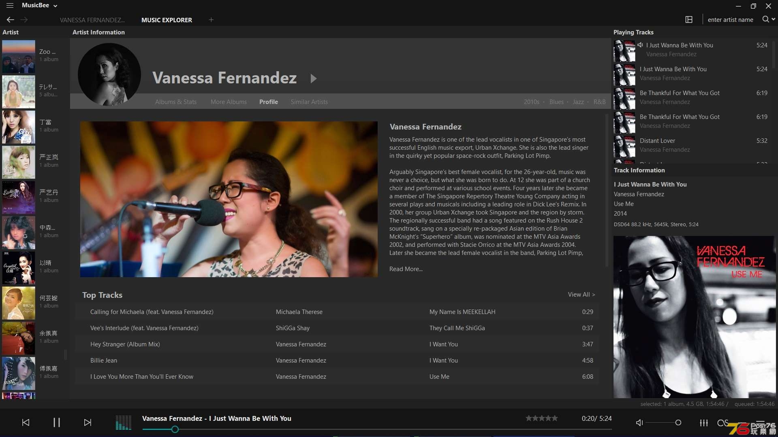This screenshot has width=778, height=437.
Task: Click the R&B genre tag
Action: pos(599,102)
